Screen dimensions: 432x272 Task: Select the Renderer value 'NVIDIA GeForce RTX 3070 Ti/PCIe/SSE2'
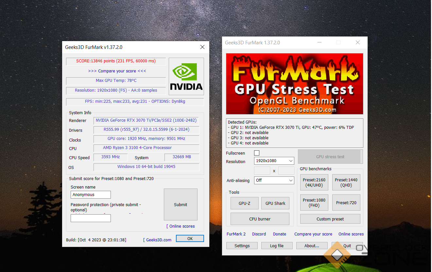pos(146,121)
